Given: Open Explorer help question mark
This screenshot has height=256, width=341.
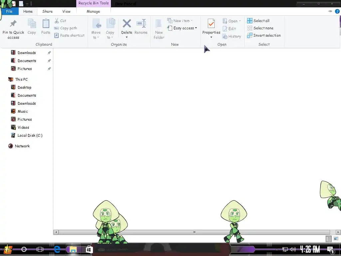Looking at the screenshot, I should coord(337,11).
